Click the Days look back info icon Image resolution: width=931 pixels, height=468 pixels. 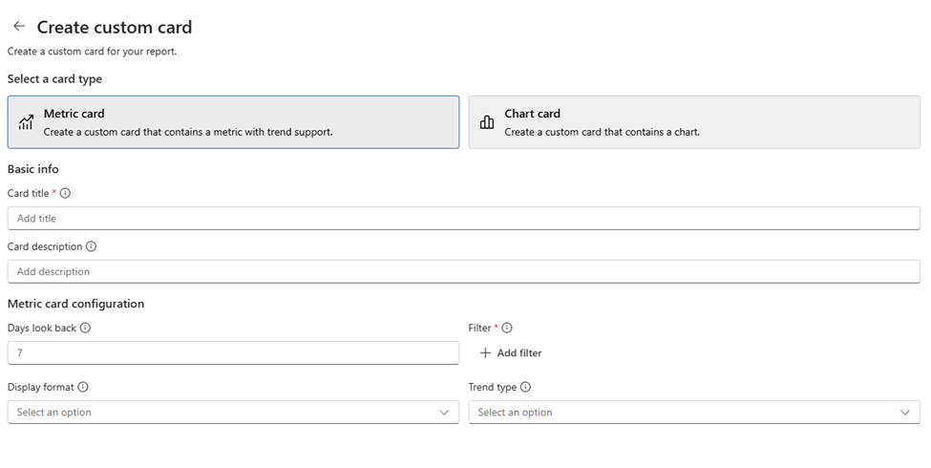click(85, 328)
